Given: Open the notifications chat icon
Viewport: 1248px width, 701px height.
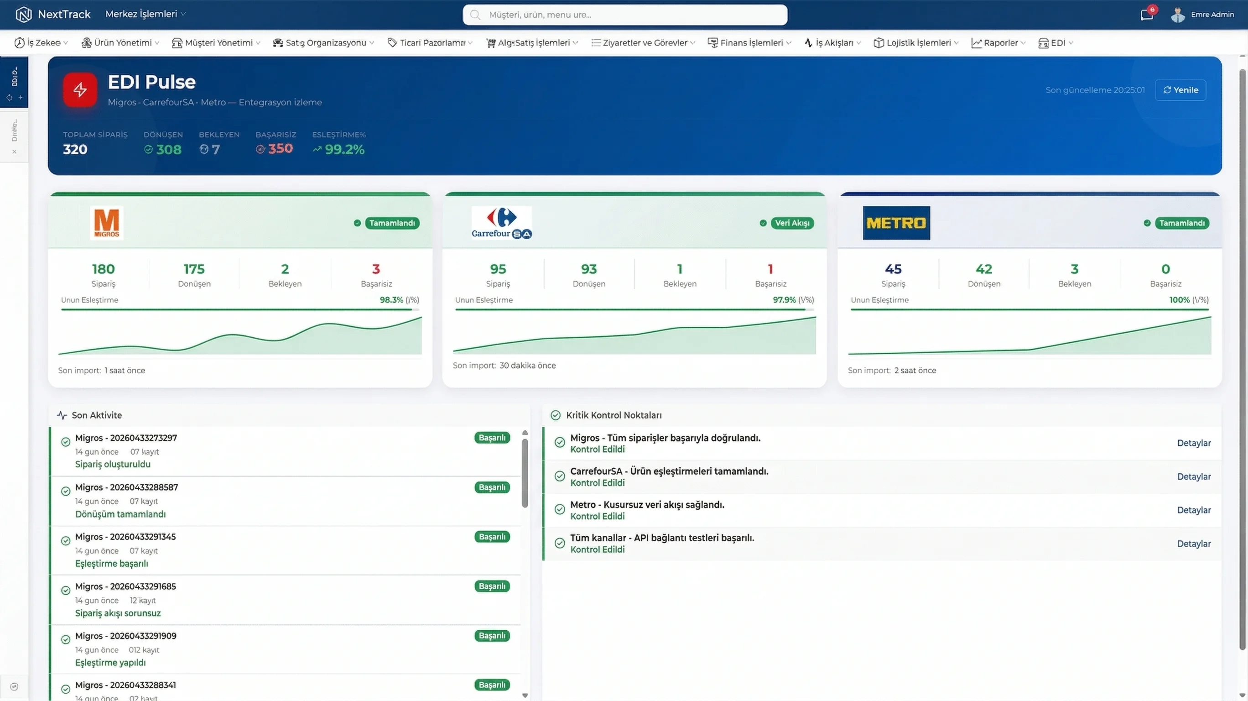Looking at the screenshot, I should [1146, 15].
